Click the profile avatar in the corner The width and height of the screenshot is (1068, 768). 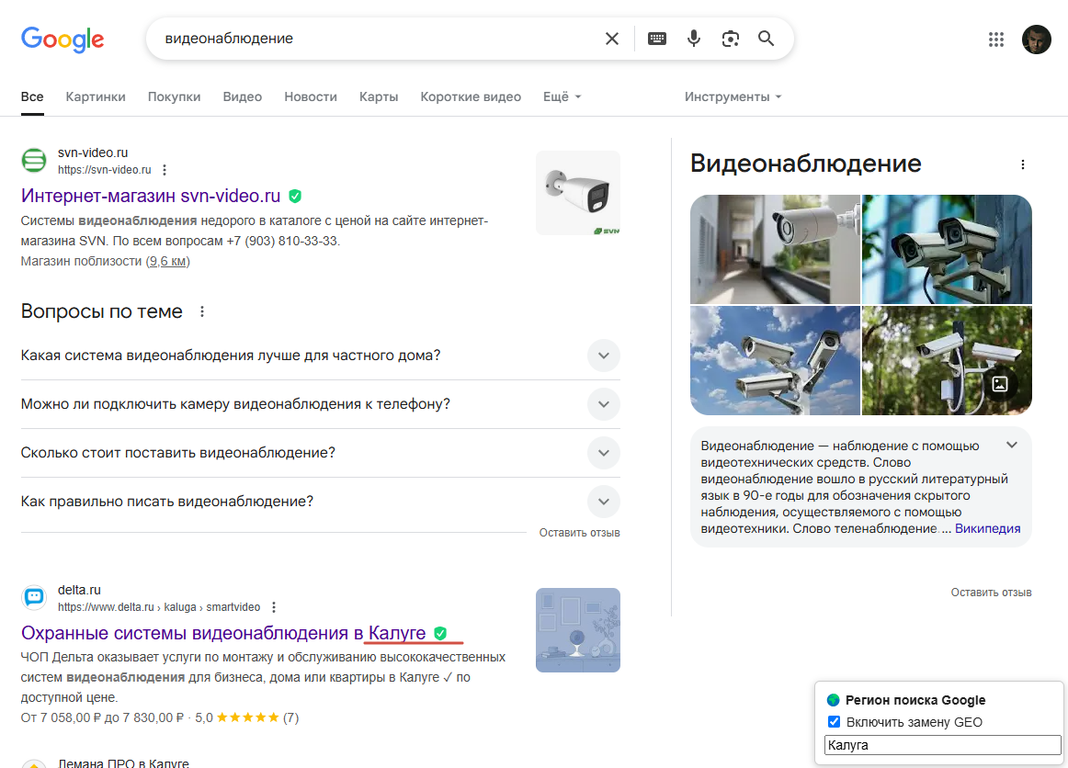(1035, 40)
